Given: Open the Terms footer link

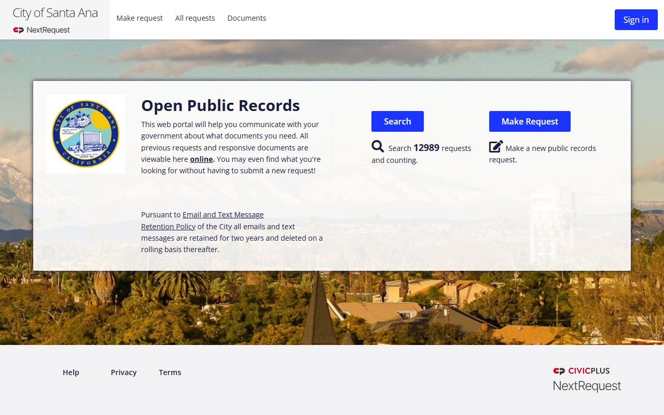Looking at the screenshot, I should tap(170, 372).
